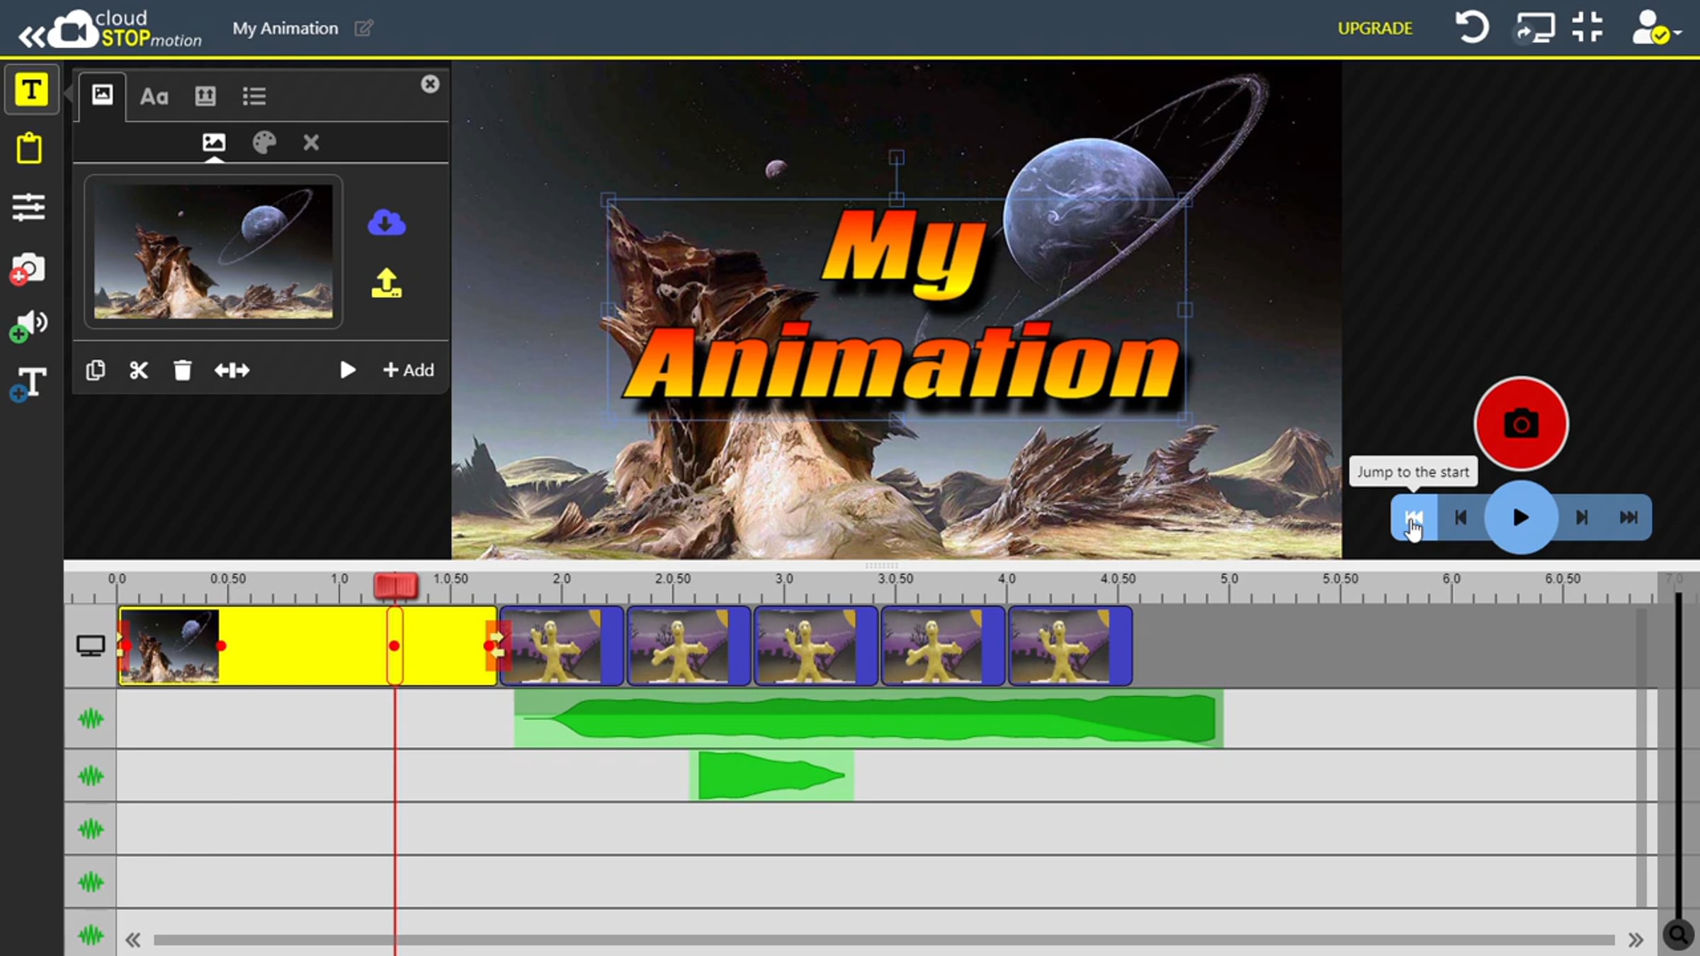1700x956 pixels.
Task: Toggle fullscreen collapse icon in header
Action: [1587, 28]
